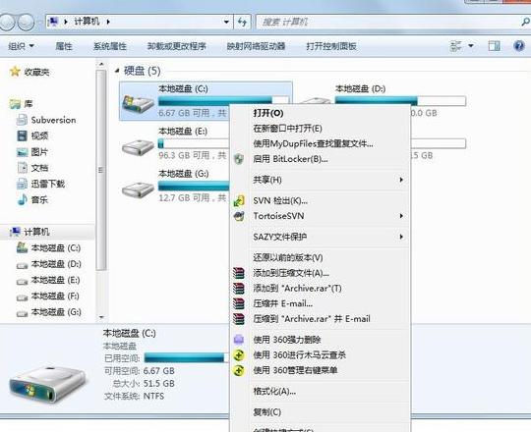Viewport: 531px width, 432px height.
Task: Select 本地磁盘 (C:) in navigation tree
Action: click(49, 248)
